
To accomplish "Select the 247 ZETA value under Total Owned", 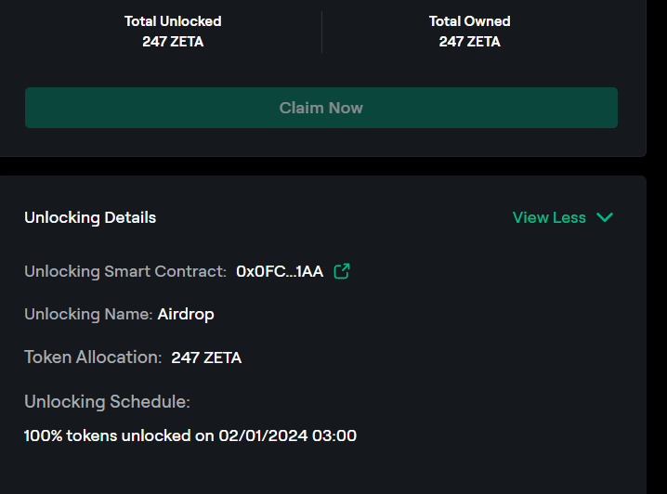I will (469, 41).
